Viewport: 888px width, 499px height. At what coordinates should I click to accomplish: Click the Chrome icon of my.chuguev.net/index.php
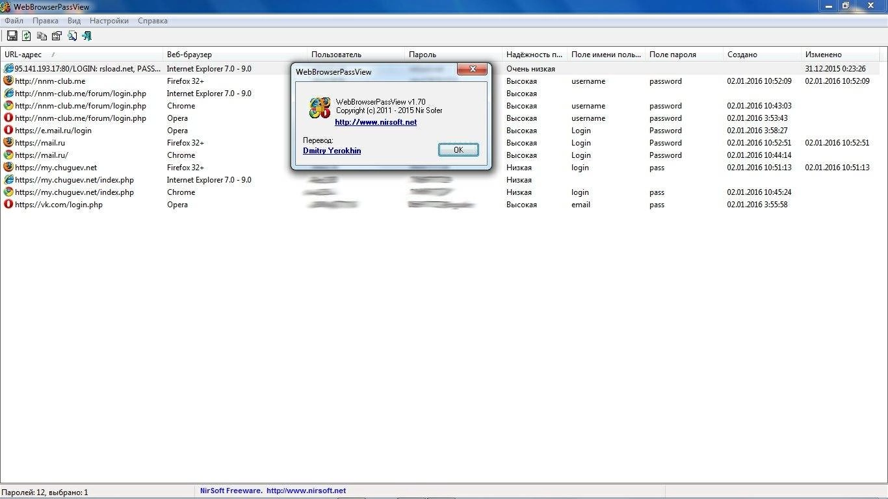tap(8, 192)
